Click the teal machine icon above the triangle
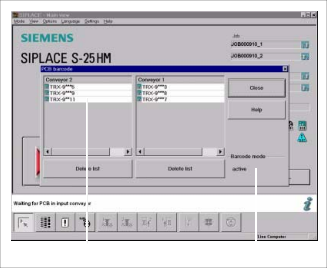Screen dimensions: 327x268 (x=302, y=126)
